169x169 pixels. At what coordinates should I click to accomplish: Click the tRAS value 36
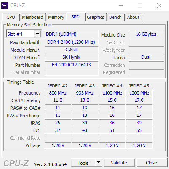point(112,123)
